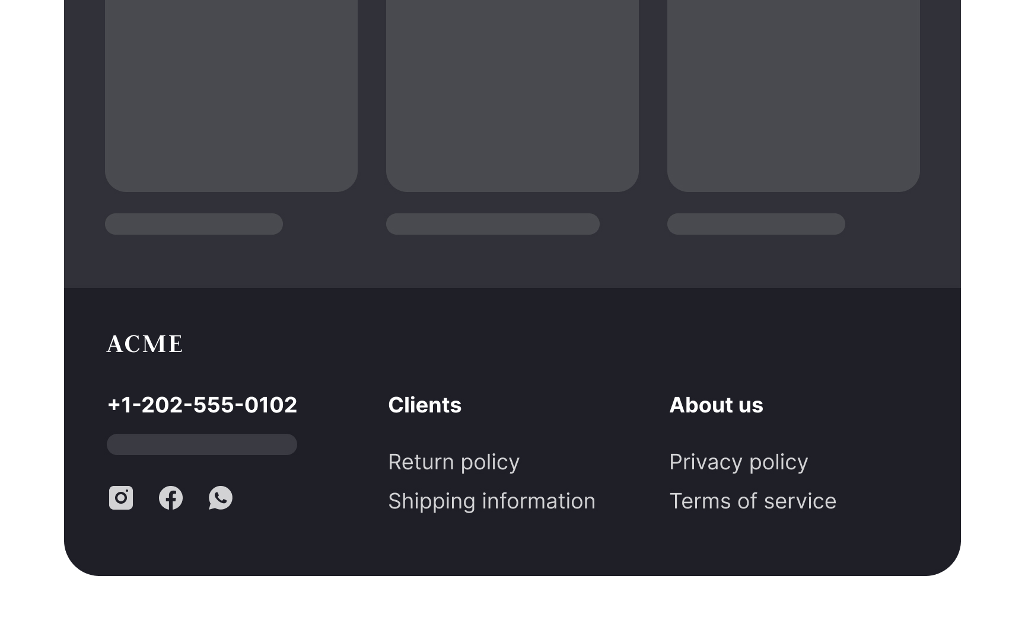Select the Facebook circular logo
The image size is (1025, 640).
point(171,498)
